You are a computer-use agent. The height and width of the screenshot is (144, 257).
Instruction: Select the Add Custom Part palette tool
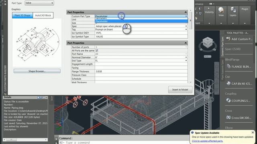(x=239, y=39)
